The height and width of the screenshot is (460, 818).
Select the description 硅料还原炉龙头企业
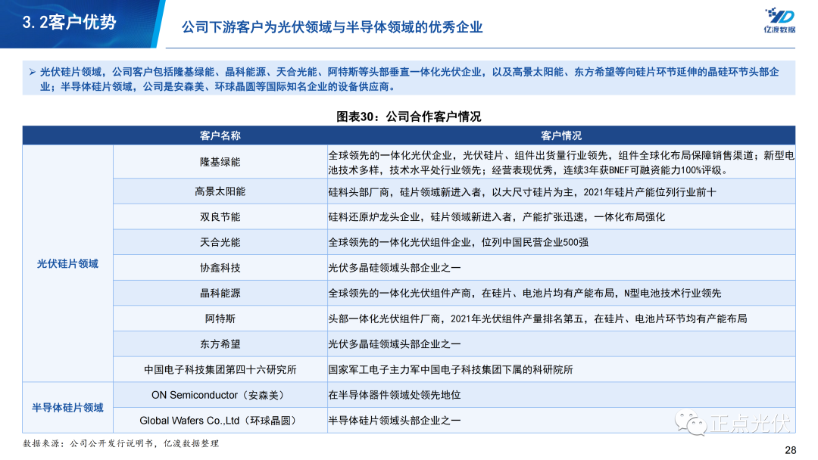[x=497, y=216]
